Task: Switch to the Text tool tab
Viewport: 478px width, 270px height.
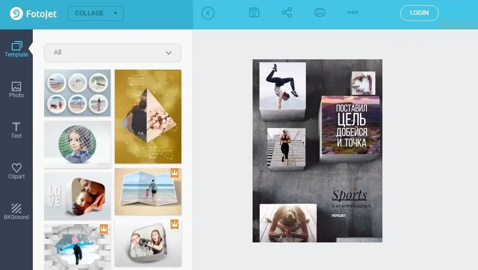Action: point(16,130)
